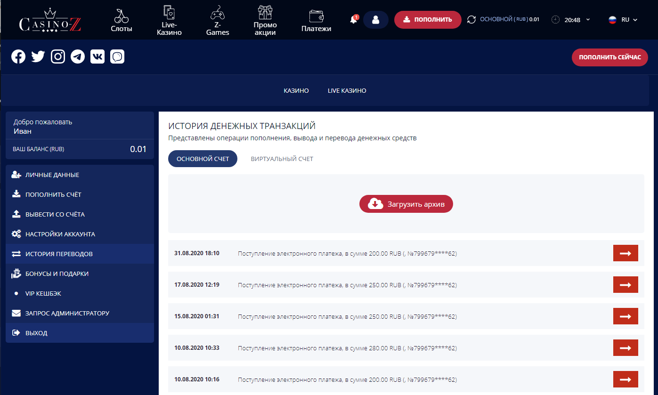Open the Twitter page icon

[38, 56]
